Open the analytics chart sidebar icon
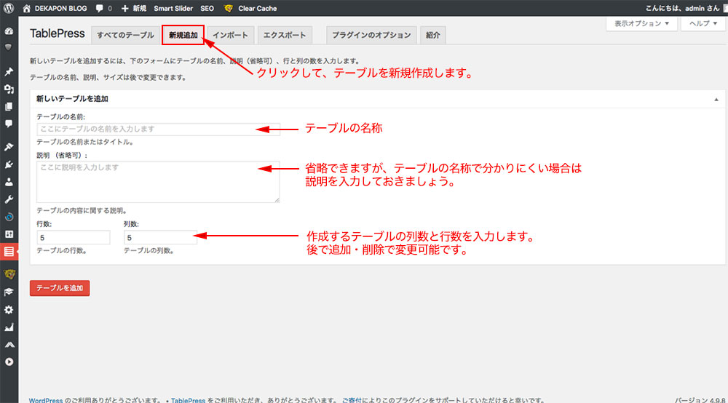728x403 pixels. pyautogui.click(x=9, y=327)
